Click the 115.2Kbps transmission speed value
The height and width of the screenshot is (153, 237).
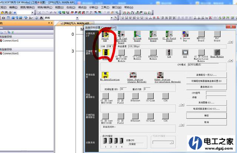(x=134, y=46)
